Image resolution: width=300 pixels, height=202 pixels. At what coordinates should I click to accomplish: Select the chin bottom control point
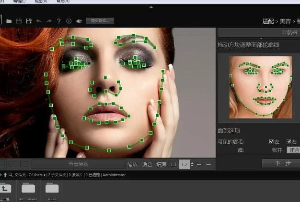[x=109, y=150]
